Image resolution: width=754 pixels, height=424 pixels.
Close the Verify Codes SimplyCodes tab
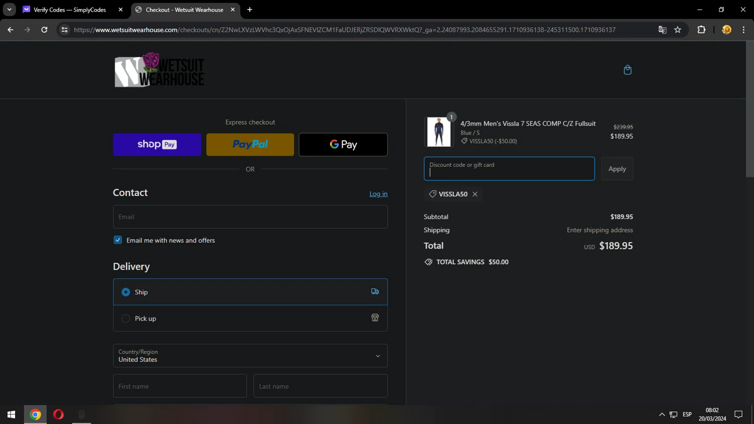tap(121, 10)
